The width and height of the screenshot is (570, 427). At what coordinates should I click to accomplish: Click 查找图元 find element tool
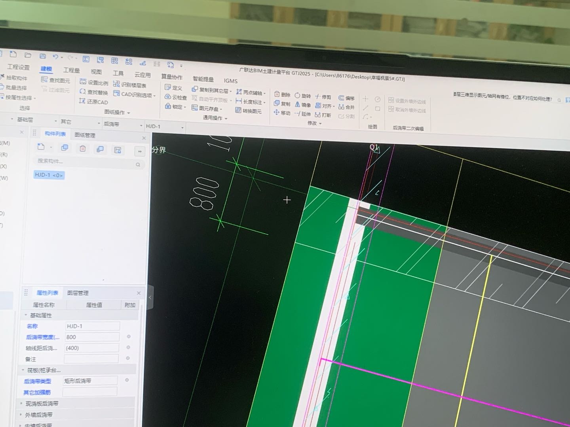56,80
